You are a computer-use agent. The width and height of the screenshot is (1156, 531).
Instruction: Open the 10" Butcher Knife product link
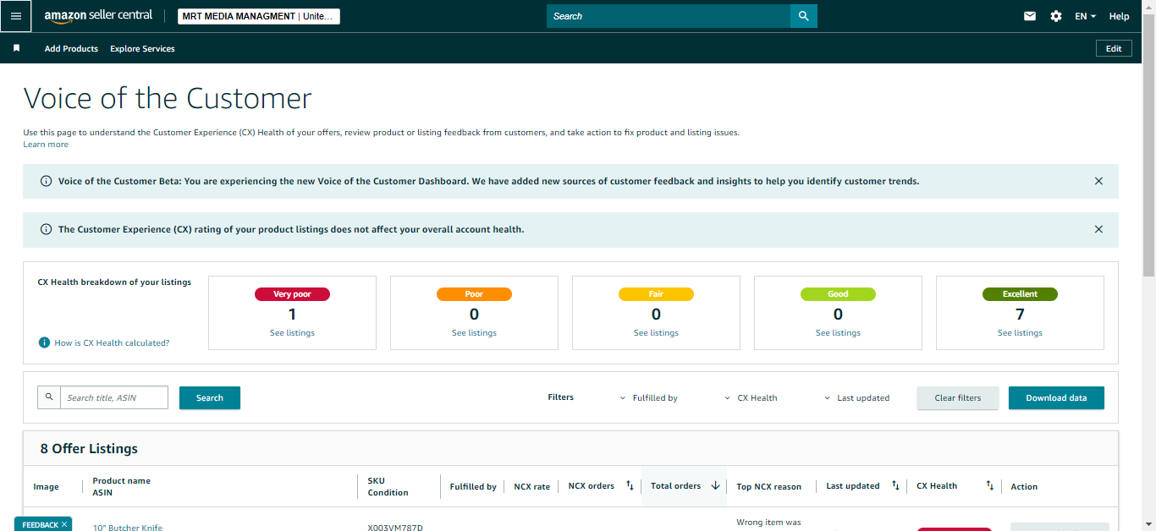[128, 528]
